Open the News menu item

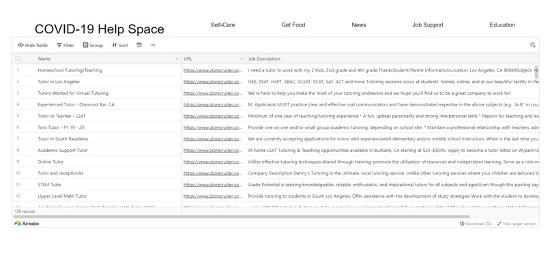[358, 25]
